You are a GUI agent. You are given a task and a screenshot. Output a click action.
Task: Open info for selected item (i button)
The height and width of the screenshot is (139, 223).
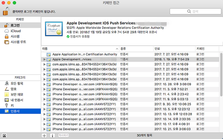tap(52, 136)
